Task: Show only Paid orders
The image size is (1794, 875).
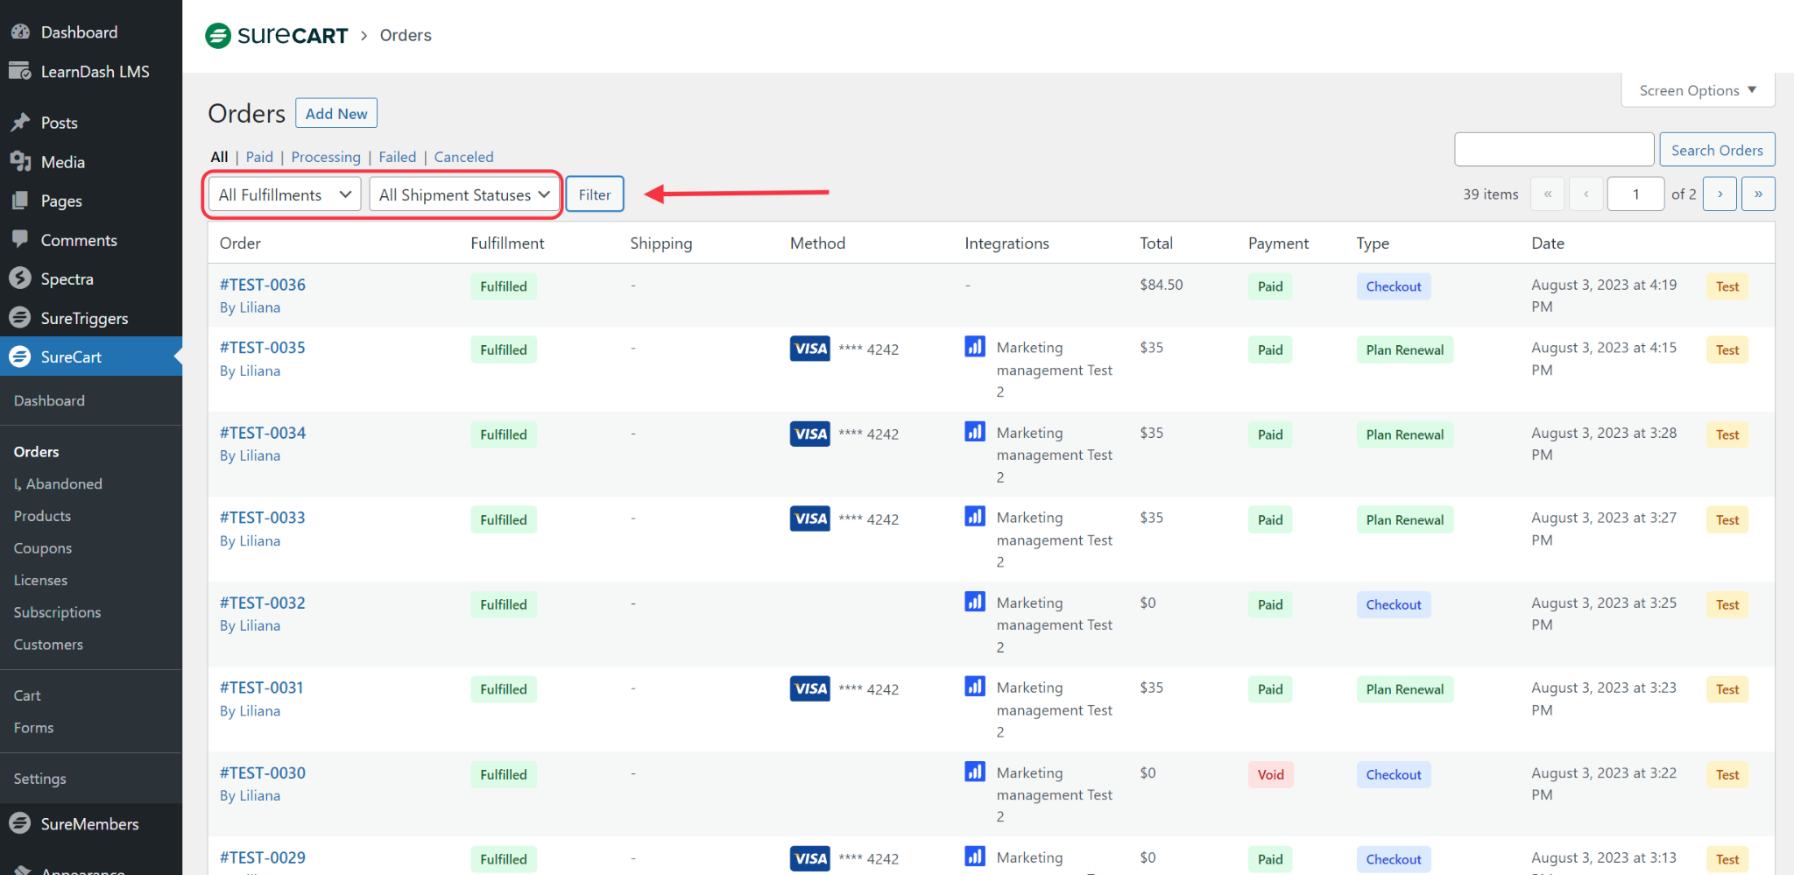Action: pyautogui.click(x=259, y=157)
